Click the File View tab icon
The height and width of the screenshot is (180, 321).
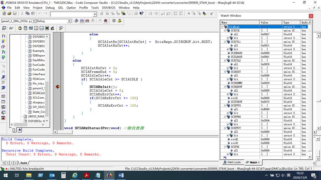14,130
